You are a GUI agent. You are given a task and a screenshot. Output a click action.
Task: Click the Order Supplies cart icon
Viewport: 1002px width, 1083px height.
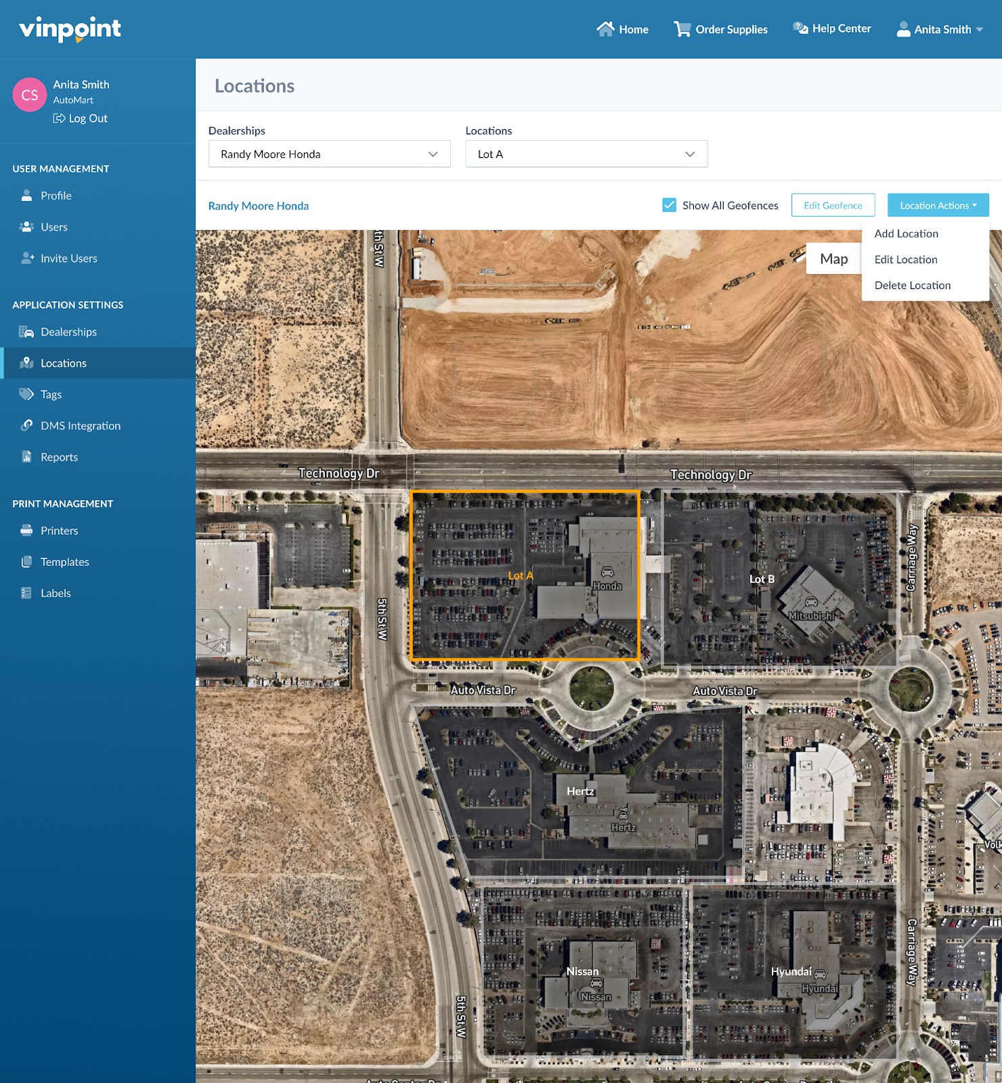point(682,29)
